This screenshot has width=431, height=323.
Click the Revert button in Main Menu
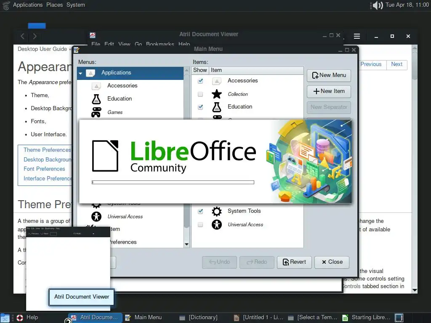[294, 262]
